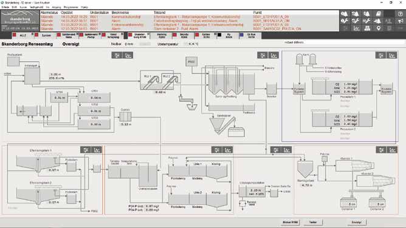Click the alarm bell search icon
Image resolution: width=406 pixels, height=228 pixels.
(x=344, y=14)
